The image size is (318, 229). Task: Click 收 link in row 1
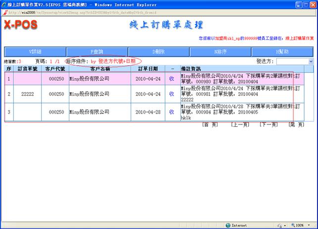point(171,78)
